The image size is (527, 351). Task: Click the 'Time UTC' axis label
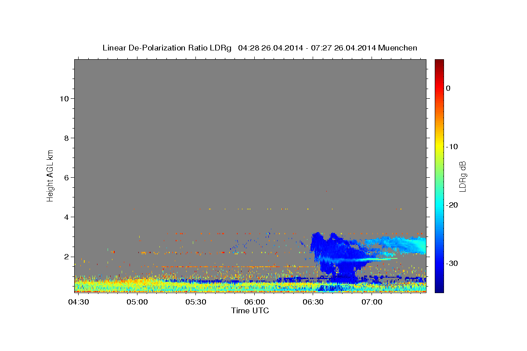(250, 311)
